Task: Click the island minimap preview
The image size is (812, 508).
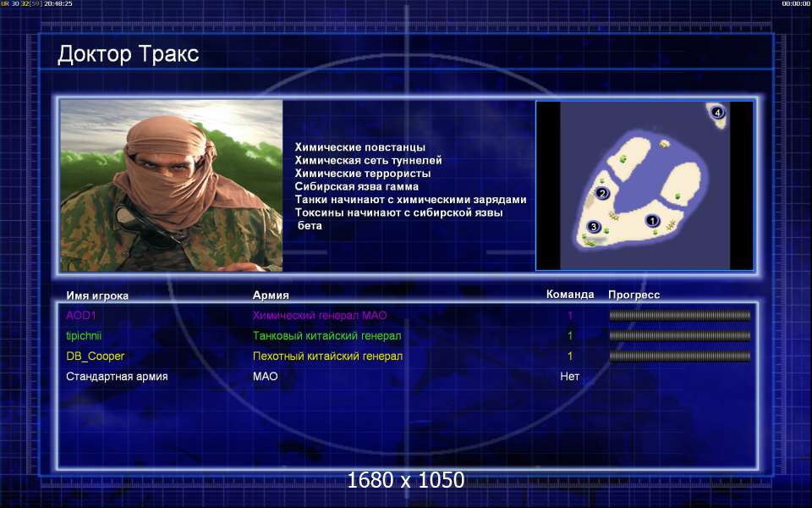Action: pos(645,185)
